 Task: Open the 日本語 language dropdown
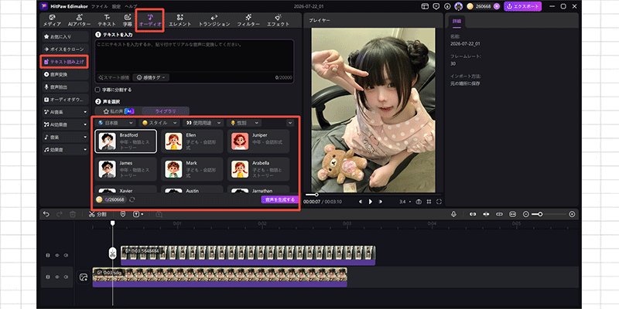[115, 123]
